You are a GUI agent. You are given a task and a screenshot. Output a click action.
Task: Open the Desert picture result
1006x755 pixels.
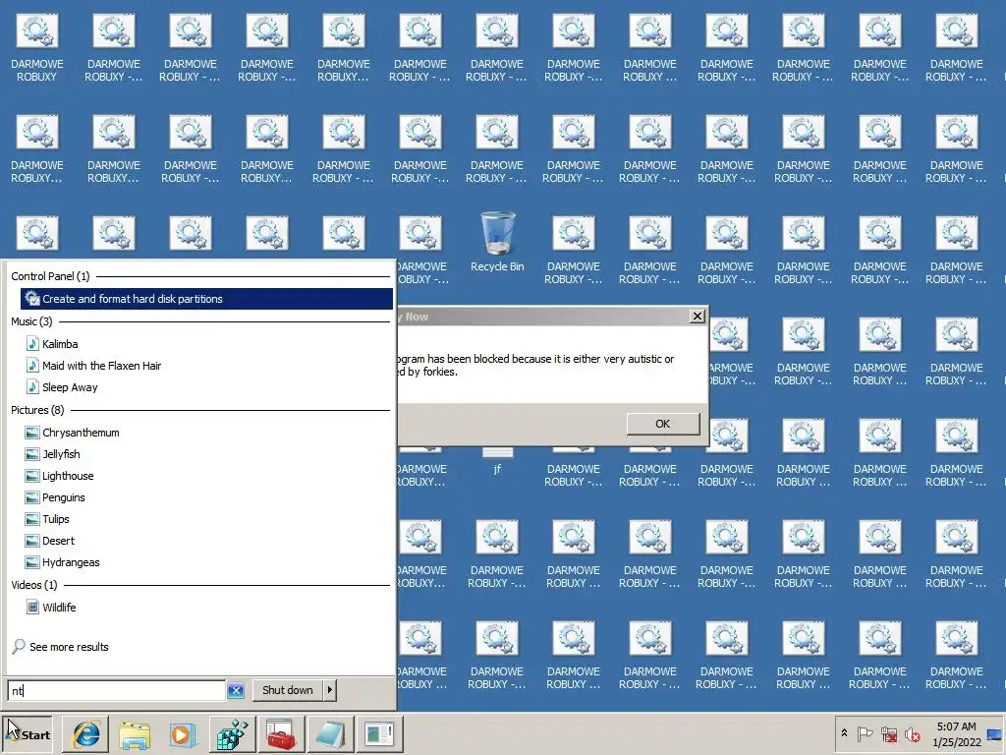click(58, 541)
